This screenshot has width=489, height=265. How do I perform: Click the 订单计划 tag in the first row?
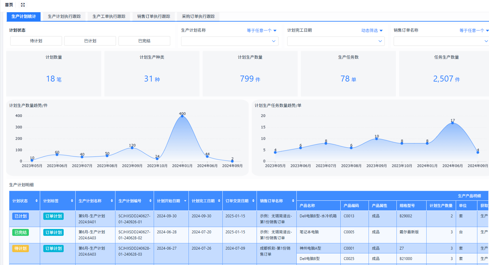(53, 216)
